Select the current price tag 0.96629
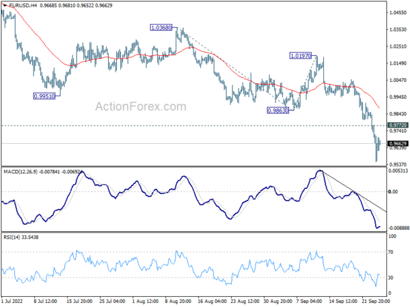Viewport: 410px width, 307px height. click(398, 143)
